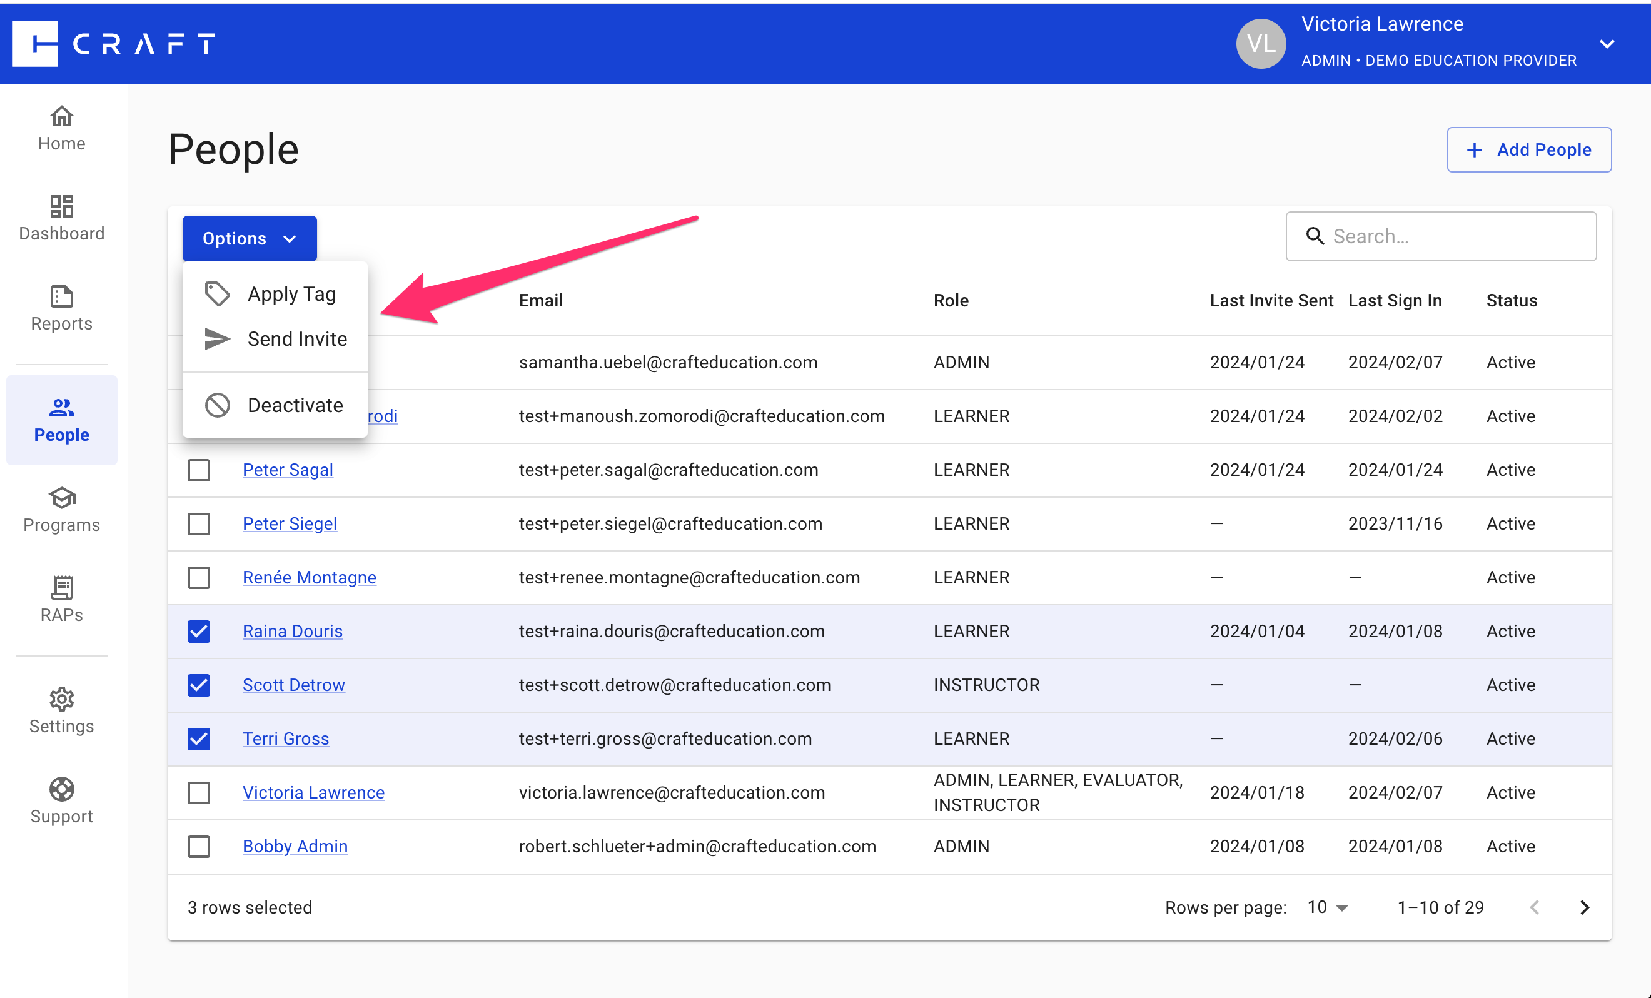Click the Programs graduation cap icon

click(61, 498)
